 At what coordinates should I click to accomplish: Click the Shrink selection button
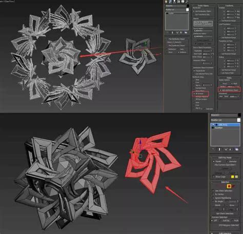218,205
